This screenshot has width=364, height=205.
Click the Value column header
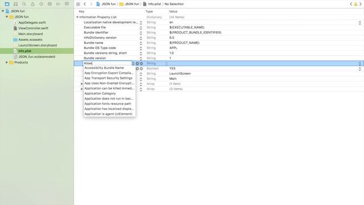(x=173, y=11)
